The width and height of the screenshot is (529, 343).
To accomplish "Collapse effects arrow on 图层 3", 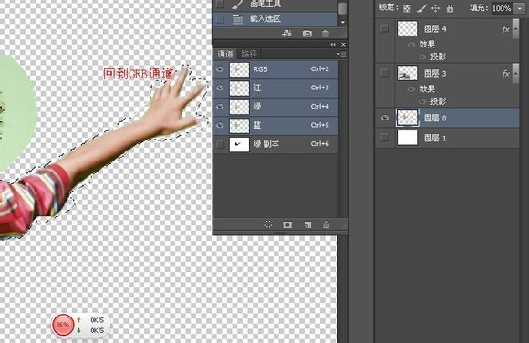I will (x=515, y=73).
